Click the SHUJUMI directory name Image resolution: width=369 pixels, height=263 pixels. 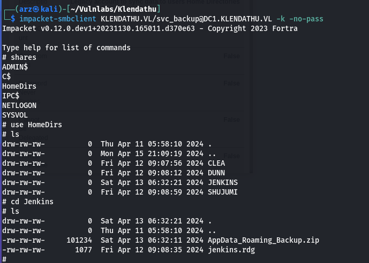coord(223,192)
